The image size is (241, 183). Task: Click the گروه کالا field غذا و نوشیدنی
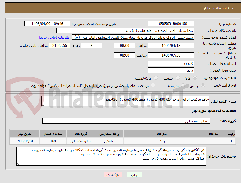(x=126, y=121)
